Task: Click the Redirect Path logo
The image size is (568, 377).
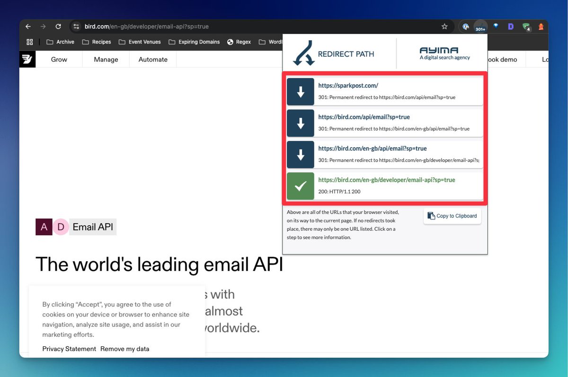Action: click(x=333, y=53)
